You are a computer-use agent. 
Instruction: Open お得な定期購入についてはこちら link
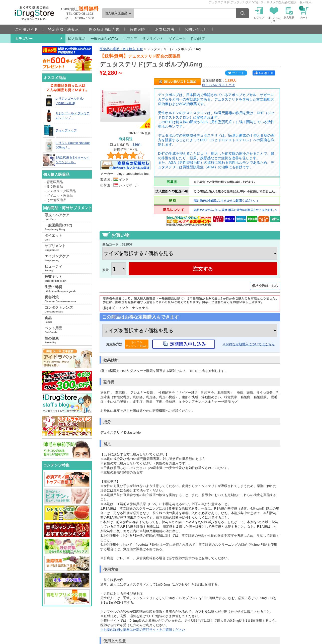tap(249, 344)
